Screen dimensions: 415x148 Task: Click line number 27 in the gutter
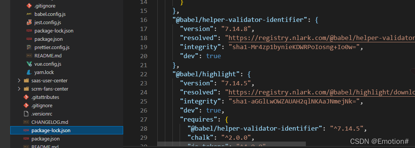coord(143,120)
